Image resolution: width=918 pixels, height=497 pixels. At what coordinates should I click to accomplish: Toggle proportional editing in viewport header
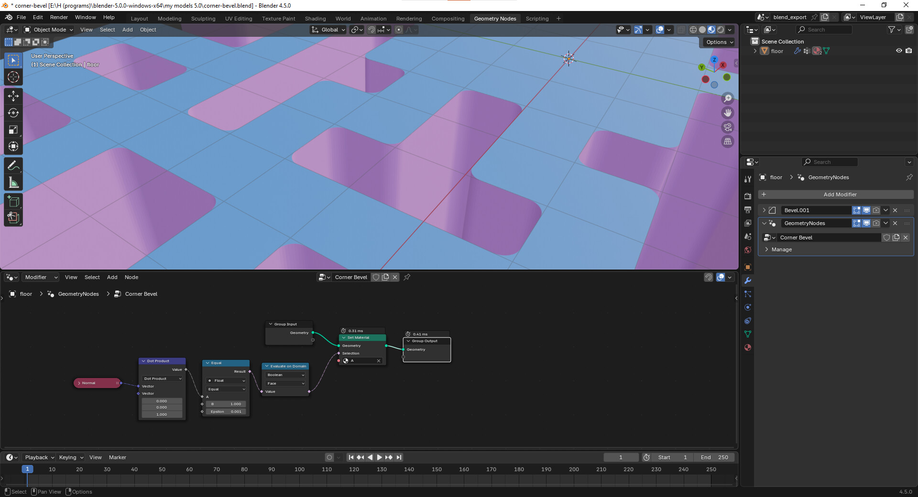point(399,30)
